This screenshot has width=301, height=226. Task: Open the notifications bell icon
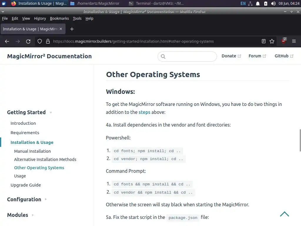[258, 4]
